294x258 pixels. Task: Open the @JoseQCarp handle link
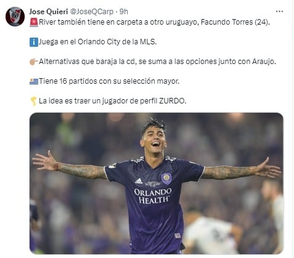pyautogui.click(x=92, y=12)
